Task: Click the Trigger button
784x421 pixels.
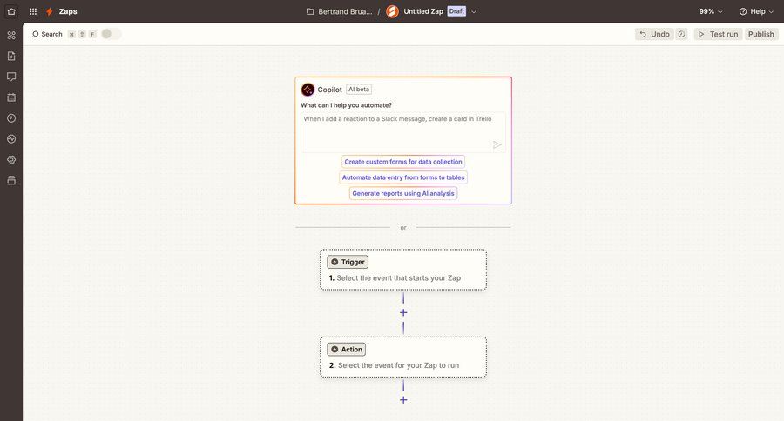Action: tap(348, 262)
